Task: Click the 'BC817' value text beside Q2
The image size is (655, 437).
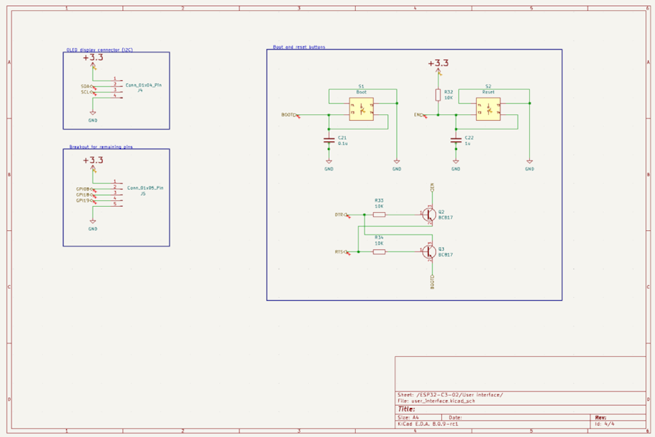Action: click(x=445, y=218)
